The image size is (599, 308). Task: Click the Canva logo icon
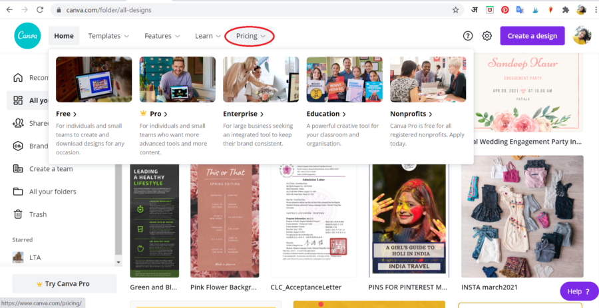click(27, 36)
